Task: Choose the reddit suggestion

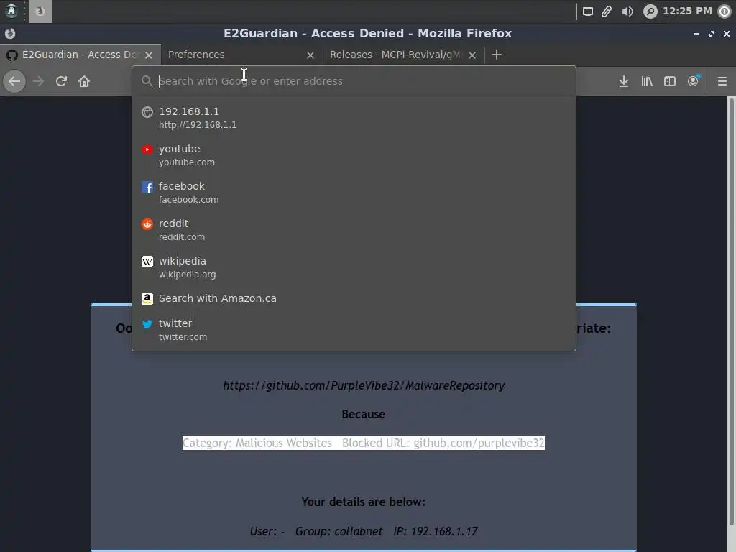Action: click(x=354, y=230)
